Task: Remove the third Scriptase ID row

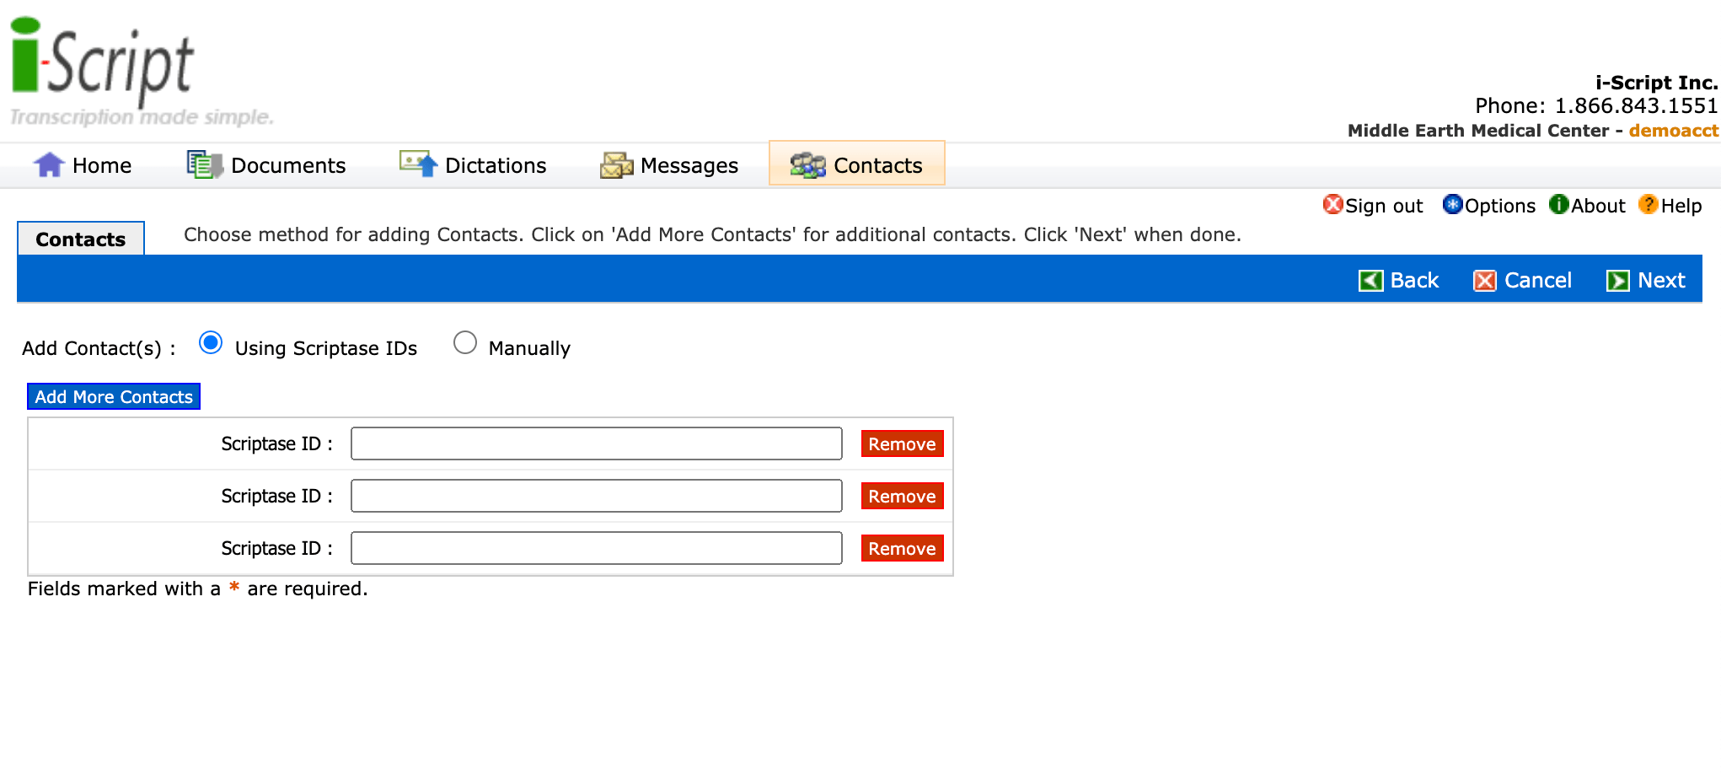Action: [x=901, y=549]
